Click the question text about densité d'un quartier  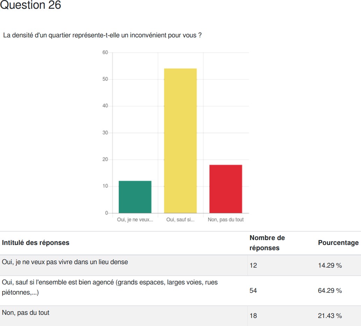(x=102, y=35)
